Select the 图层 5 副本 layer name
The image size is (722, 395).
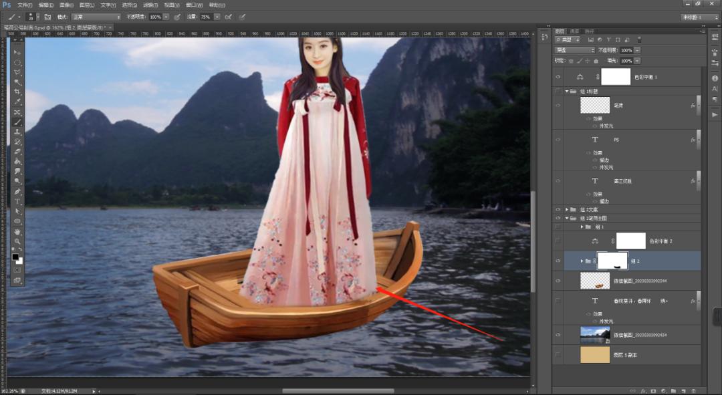tap(625, 355)
